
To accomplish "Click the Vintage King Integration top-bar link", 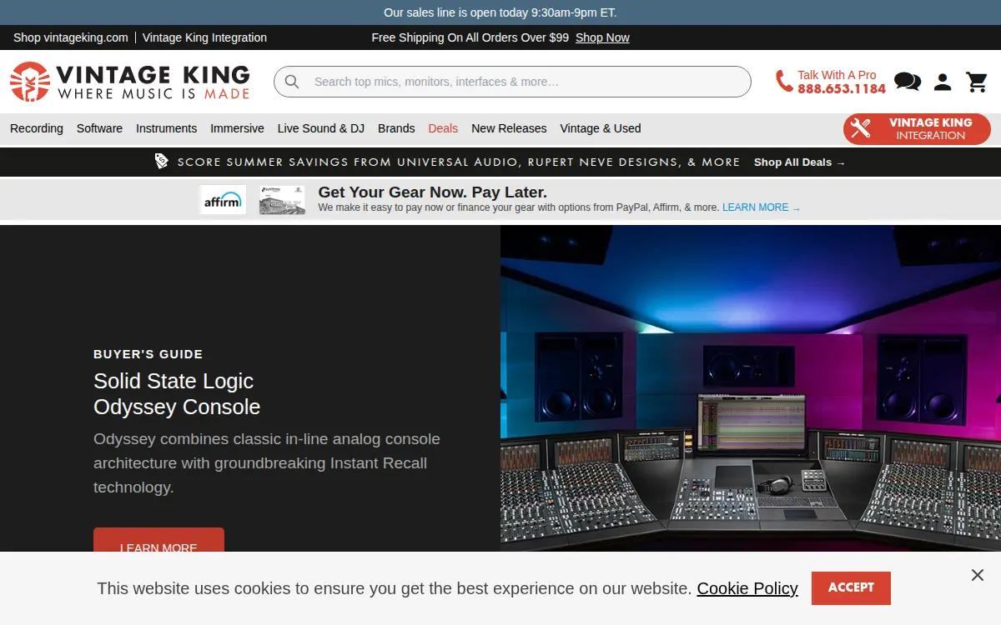I will [204, 37].
